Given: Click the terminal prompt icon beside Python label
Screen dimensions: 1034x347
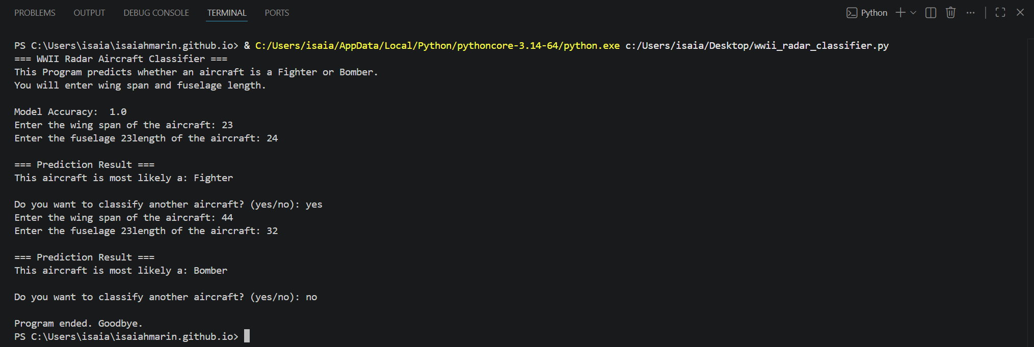Looking at the screenshot, I should tap(852, 12).
